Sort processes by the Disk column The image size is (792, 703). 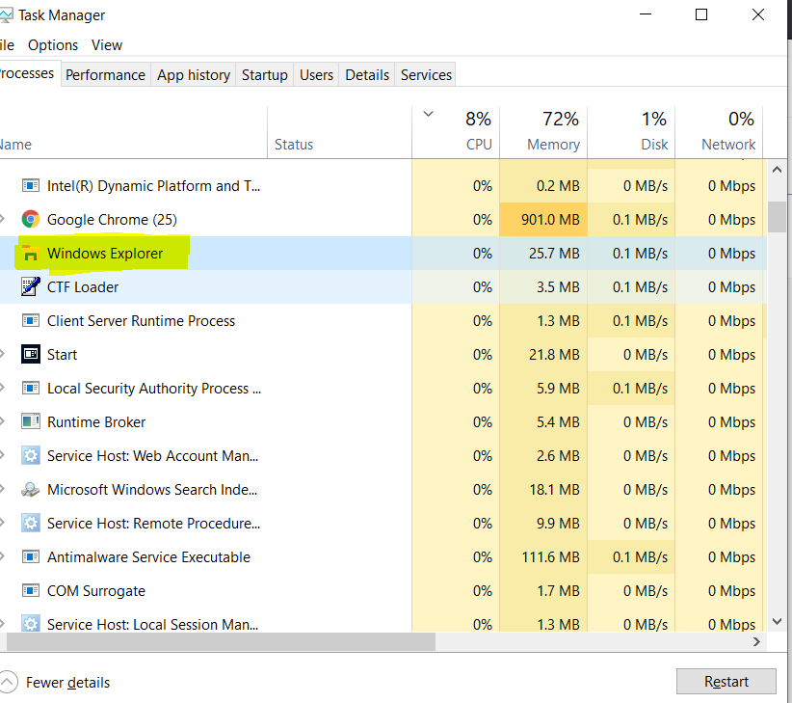click(631, 132)
